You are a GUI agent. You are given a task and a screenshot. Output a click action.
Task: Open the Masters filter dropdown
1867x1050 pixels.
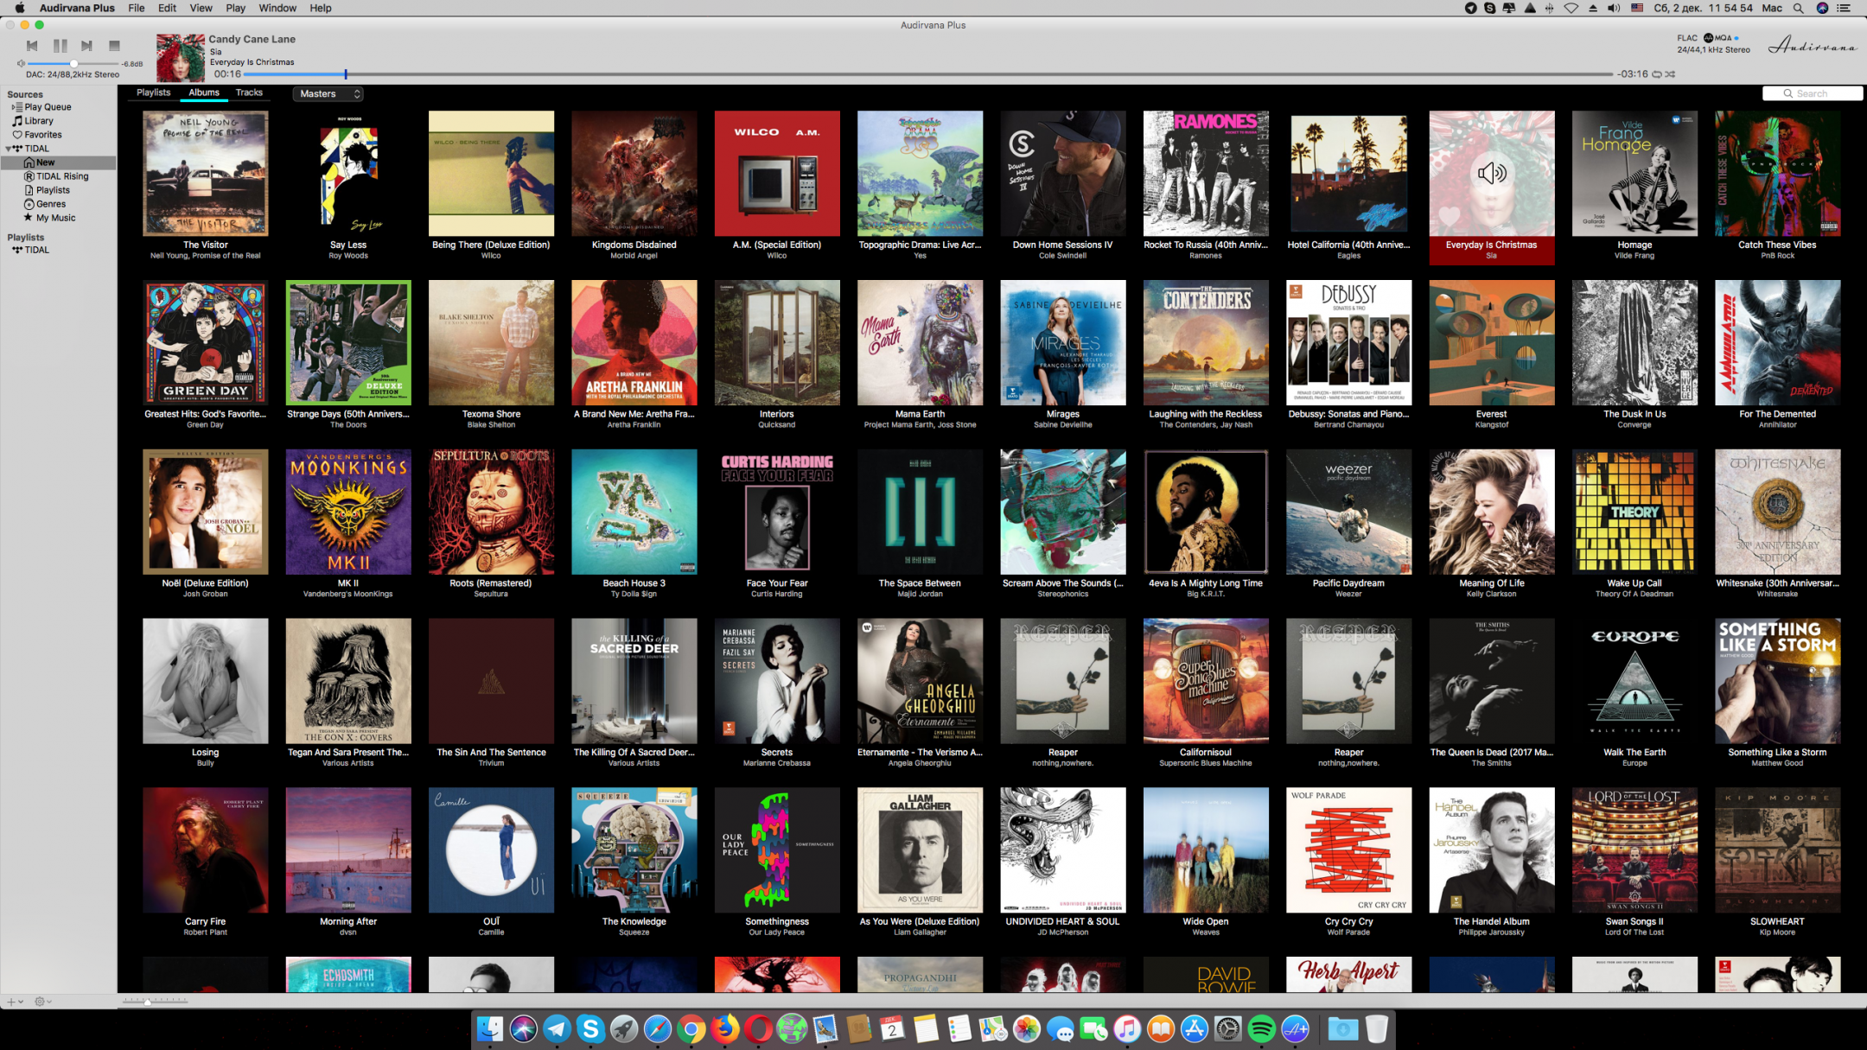(x=328, y=93)
